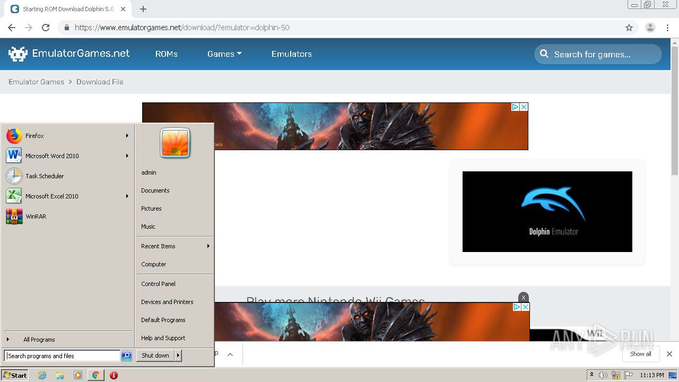This screenshot has height=382, width=679.
Task: Click the Dolphin Emulator image
Action: pos(547,212)
